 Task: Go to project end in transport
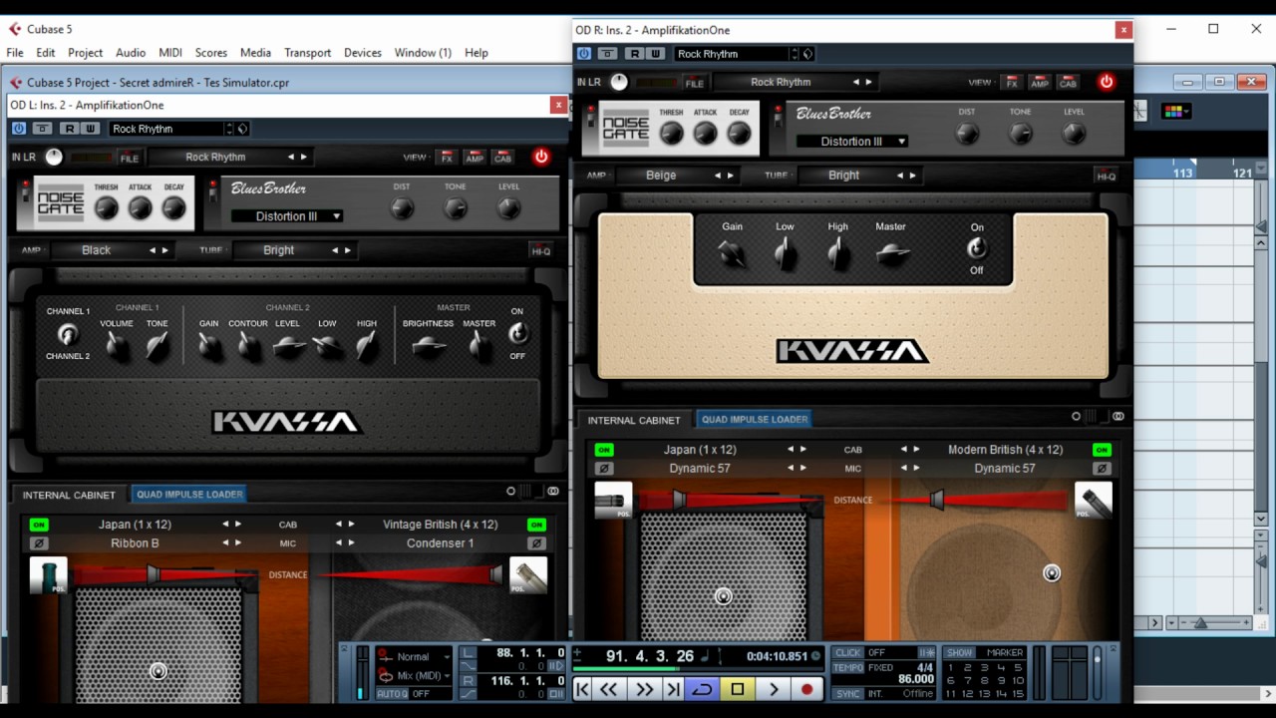point(673,688)
